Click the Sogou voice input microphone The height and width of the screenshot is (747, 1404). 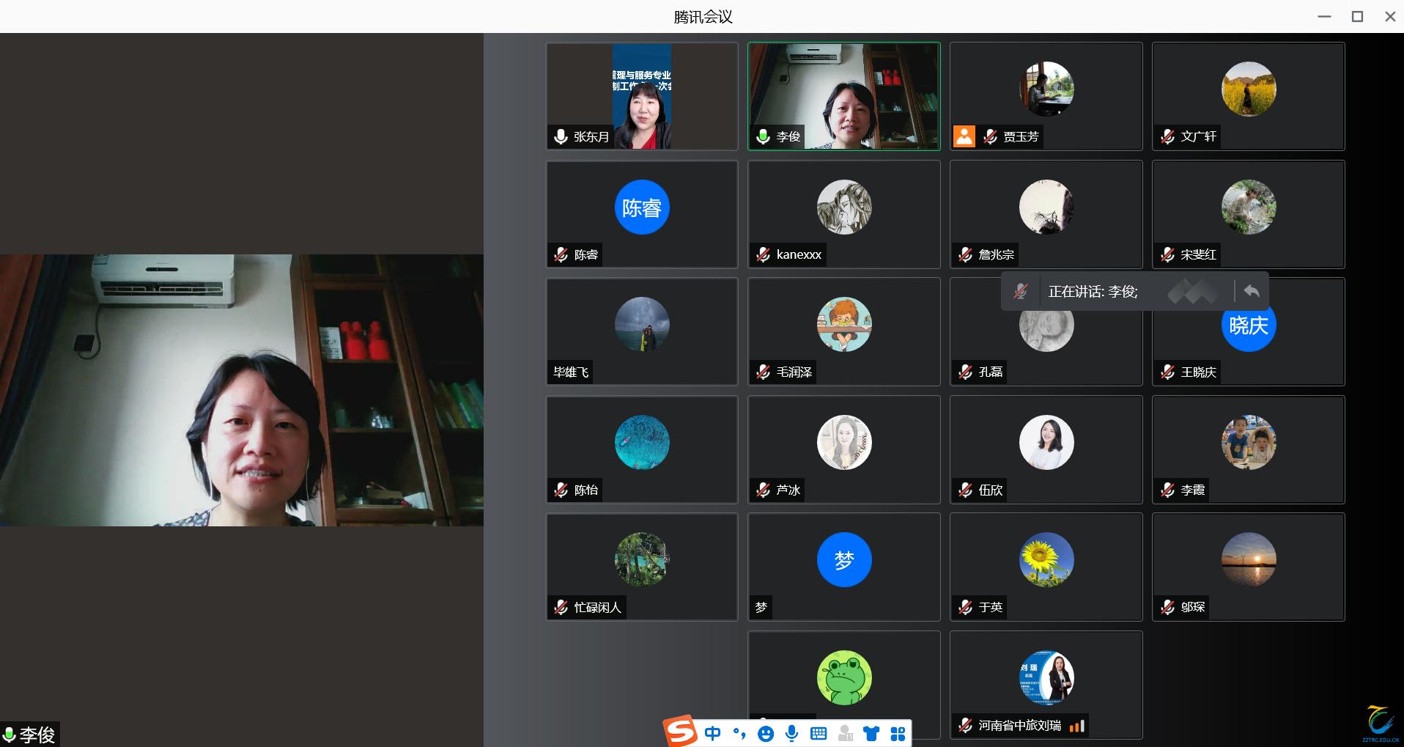coord(792,734)
